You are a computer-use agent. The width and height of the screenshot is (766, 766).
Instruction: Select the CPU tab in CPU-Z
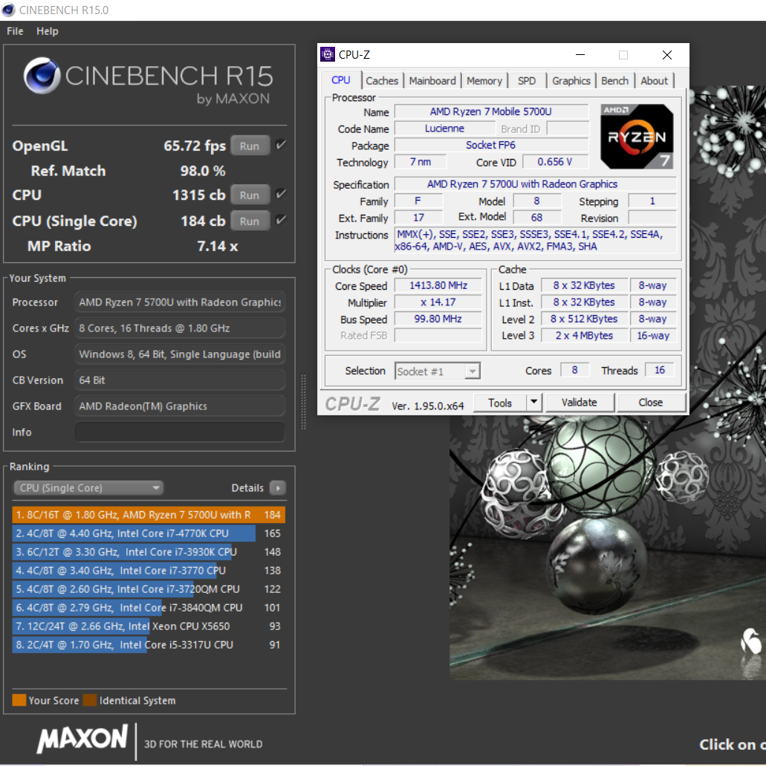[341, 80]
